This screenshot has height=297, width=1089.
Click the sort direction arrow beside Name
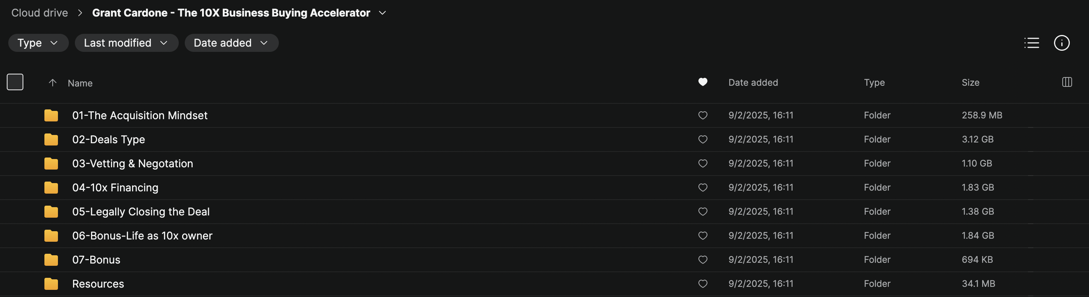[52, 83]
